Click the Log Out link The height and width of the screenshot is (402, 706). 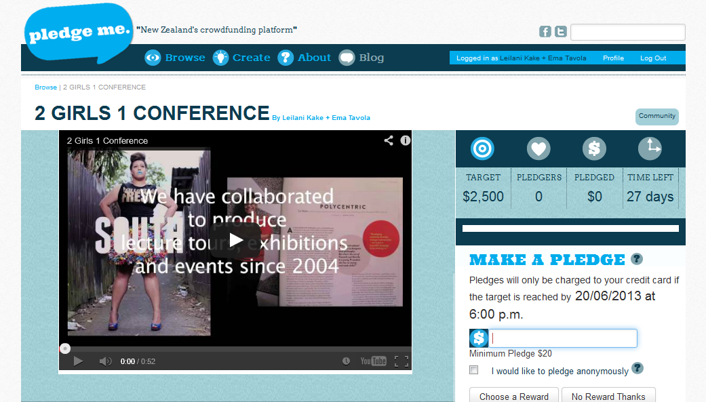652,58
